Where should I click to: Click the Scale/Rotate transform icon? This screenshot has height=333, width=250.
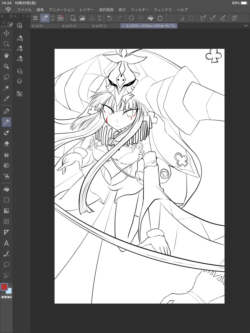160,18
